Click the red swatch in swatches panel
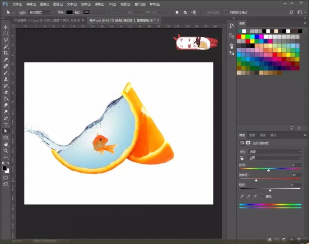The width and height of the screenshot is (309, 244). tap(239, 36)
